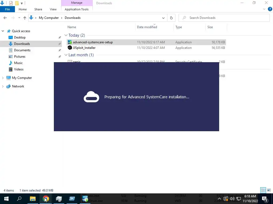The image size is (273, 204).
Task: Go back with the Back arrow
Action: [x=5, y=18]
